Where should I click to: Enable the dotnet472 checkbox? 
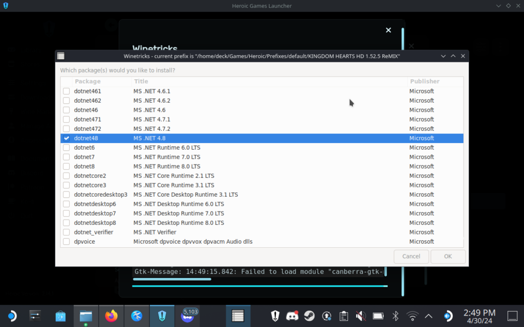pyautogui.click(x=66, y=128)
